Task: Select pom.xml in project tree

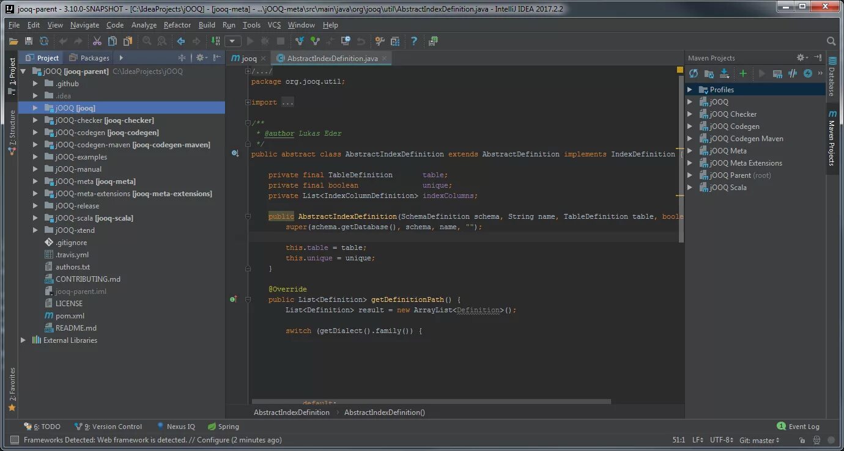Action: click(x=70, y=316)
